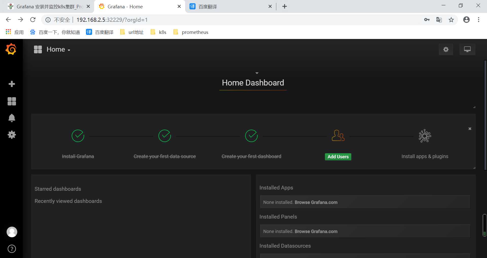Open a new browser tab
The width and height of the screenshot is (487, 258).
(285, 6)
